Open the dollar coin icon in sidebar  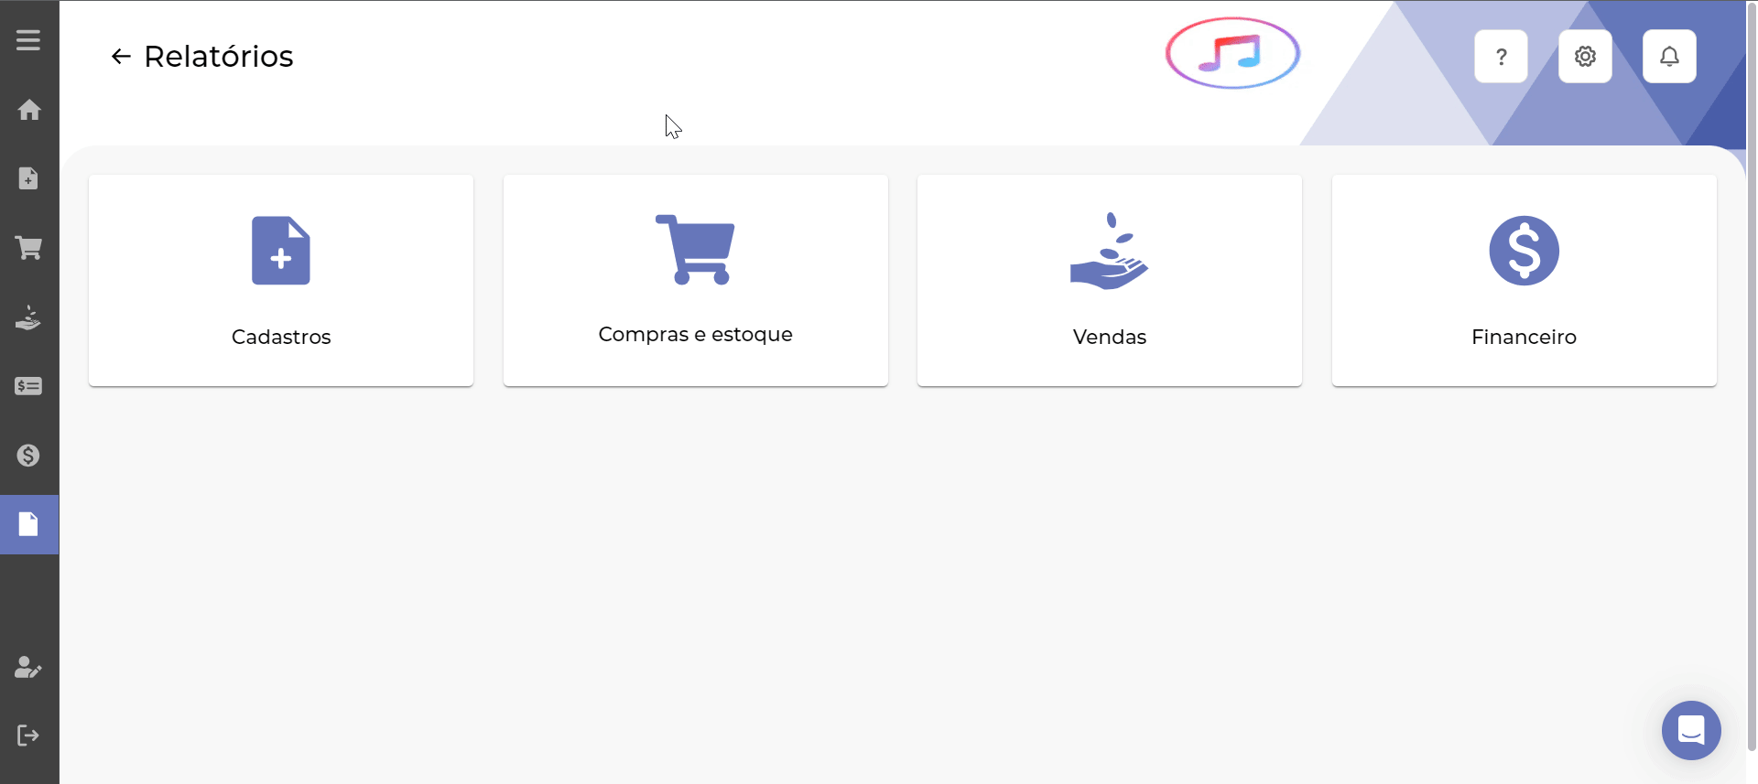tap(28, 456)
